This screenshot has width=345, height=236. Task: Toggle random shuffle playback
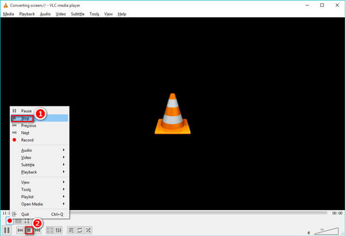pyautogui.click(x=89, y=230)
